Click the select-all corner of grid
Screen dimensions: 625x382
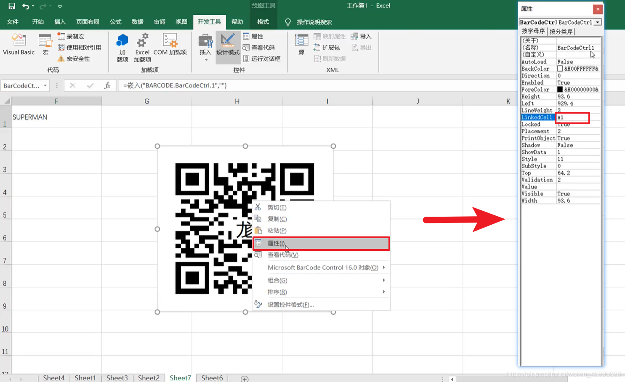coord(6,101)
